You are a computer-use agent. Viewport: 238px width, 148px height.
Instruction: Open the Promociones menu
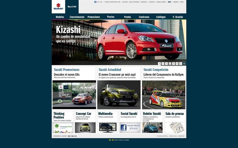click(94, 17)
